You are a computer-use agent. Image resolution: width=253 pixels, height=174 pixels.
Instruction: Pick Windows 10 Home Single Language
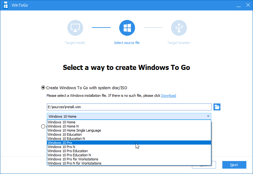(129, 130)
